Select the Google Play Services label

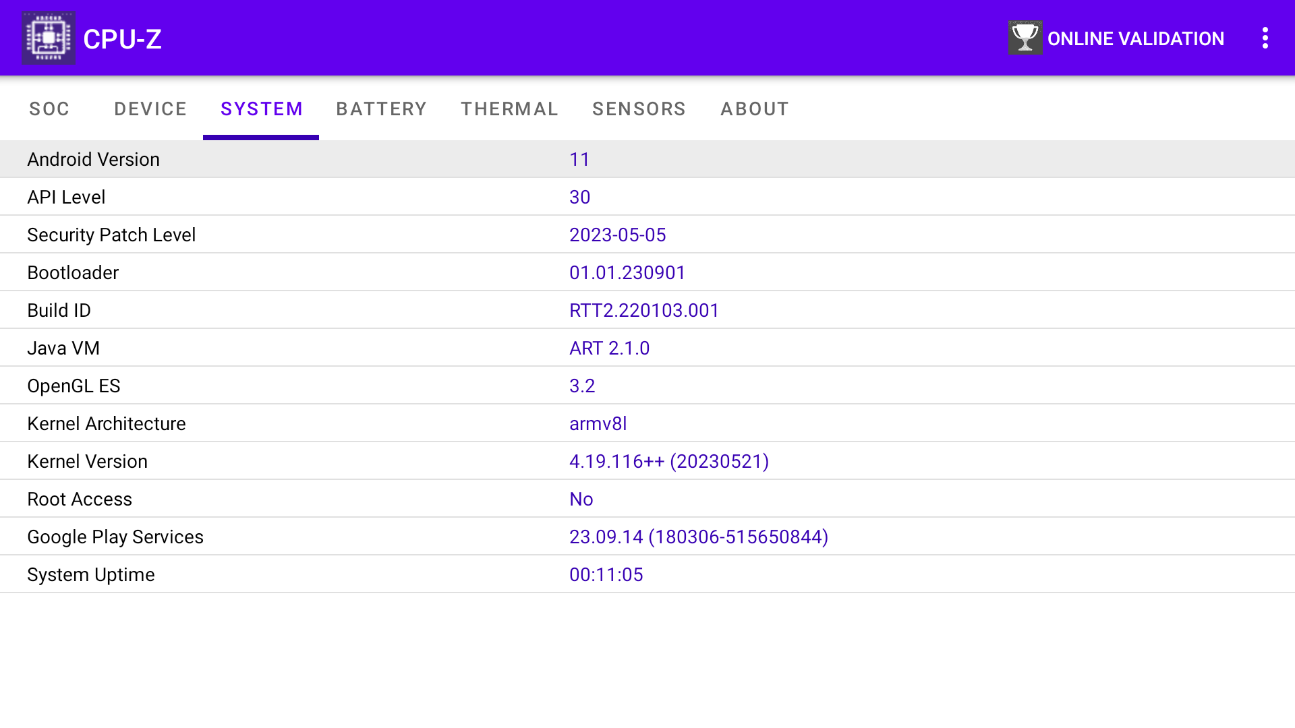(115, 537)
